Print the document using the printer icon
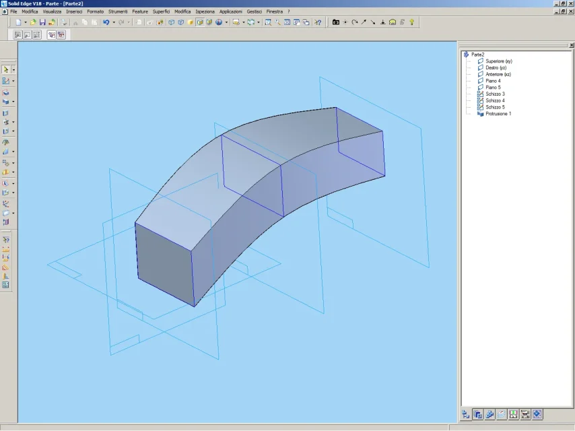This screenshot has height=431, width=575. coord(64,22)
